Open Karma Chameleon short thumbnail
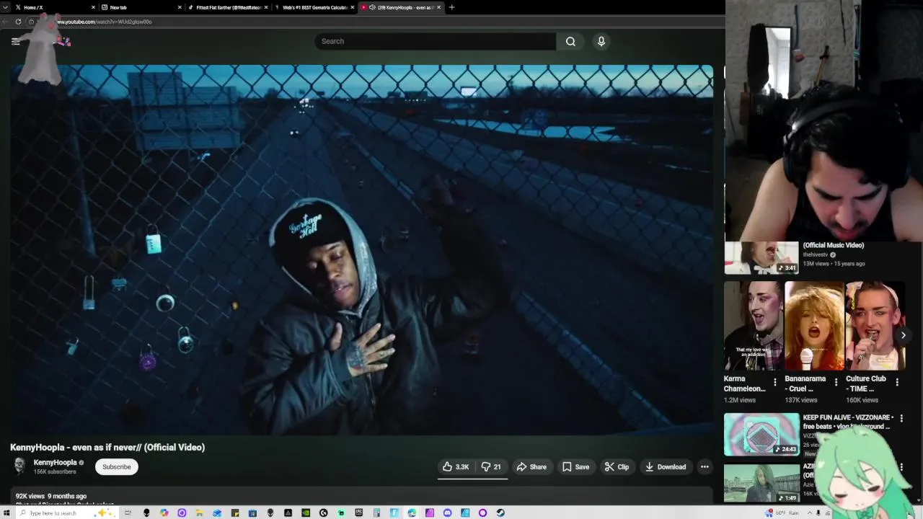This screenshot has height=519, width=923. point(753,326)
